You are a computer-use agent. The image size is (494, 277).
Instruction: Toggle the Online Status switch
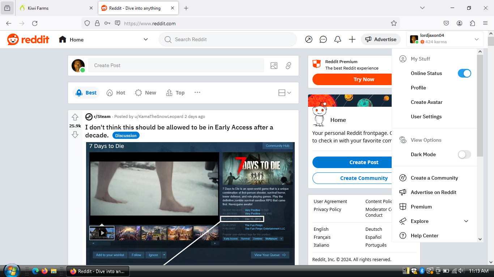point(464,73)
